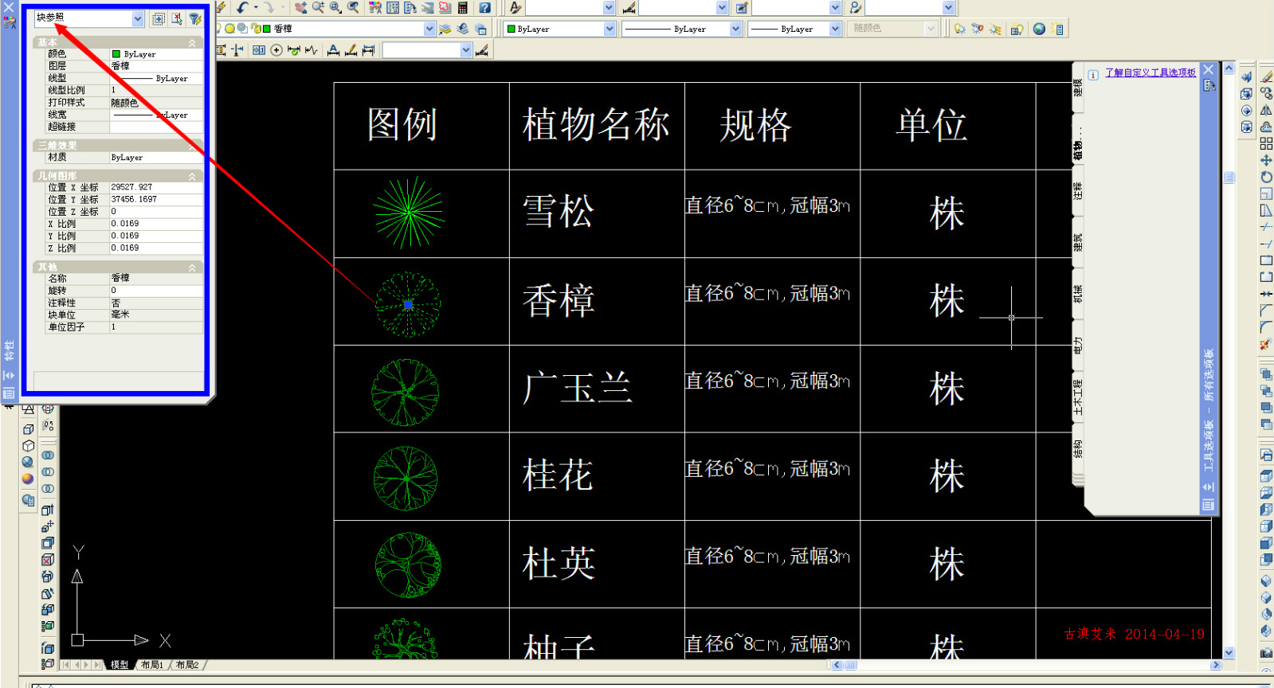Click the 旋转 value field in properties
Viewport: 1274px width, 688px height.
[x=156, y=291]
